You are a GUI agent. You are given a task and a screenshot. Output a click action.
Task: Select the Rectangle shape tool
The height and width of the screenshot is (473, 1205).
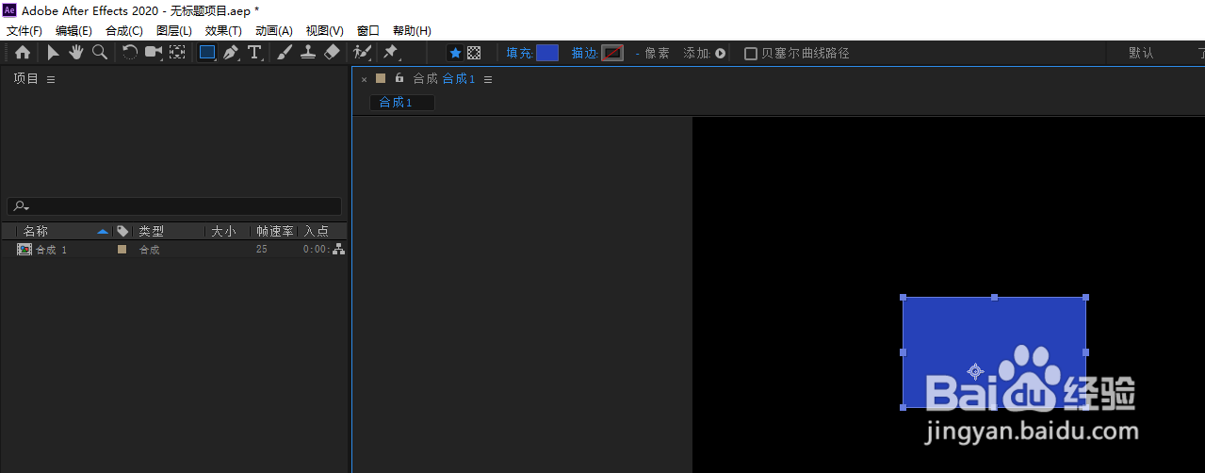pos(208,53)
